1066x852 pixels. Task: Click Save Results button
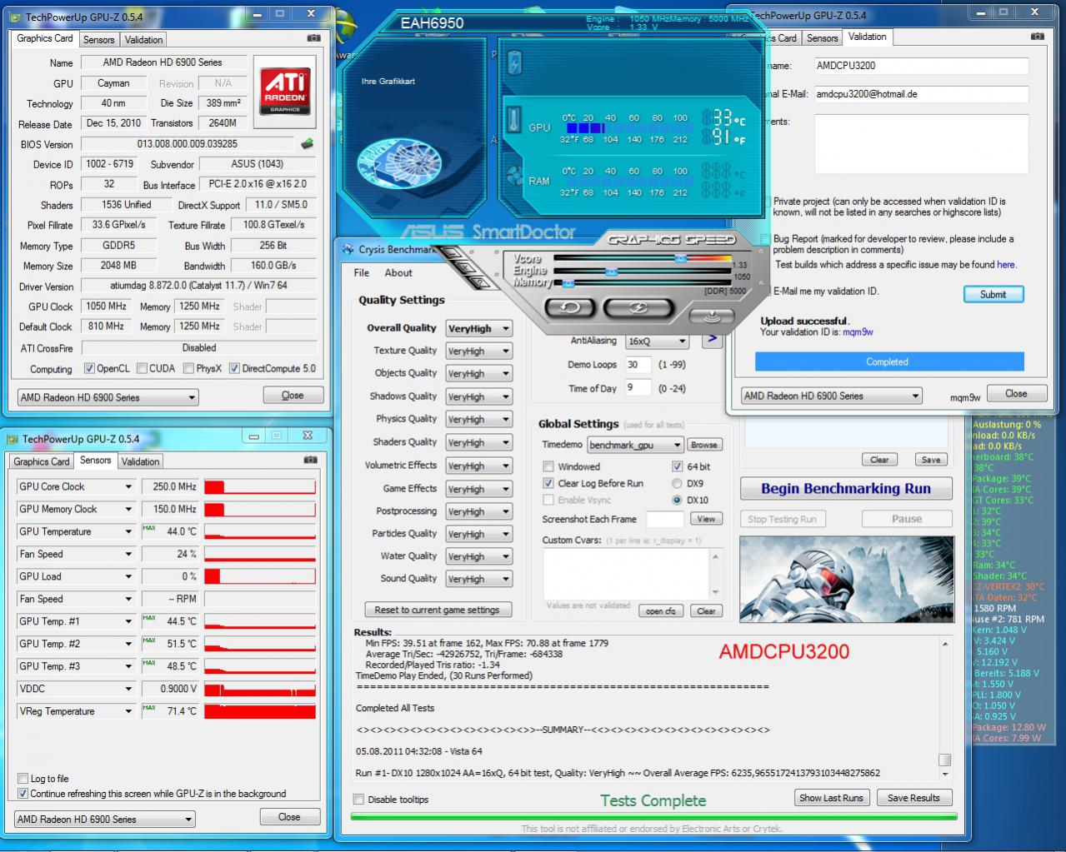coord(913,798)
